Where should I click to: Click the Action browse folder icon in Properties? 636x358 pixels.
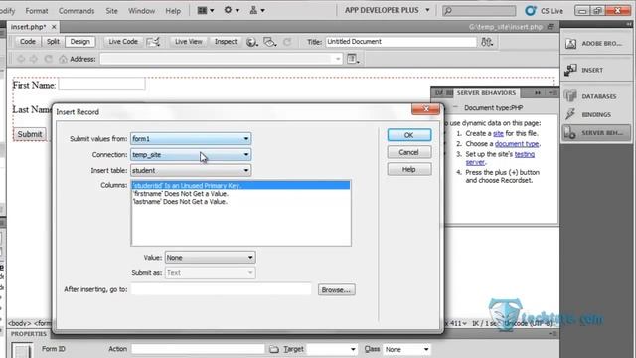point(274,349)
